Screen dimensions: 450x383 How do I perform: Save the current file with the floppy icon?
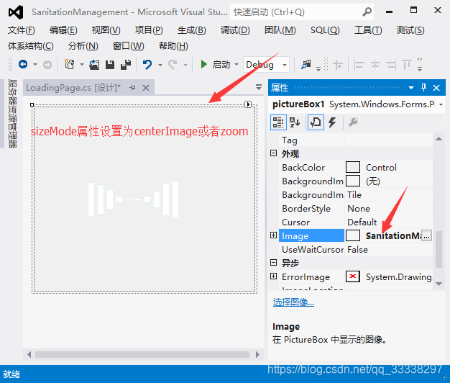pyautogui.click(x=110, y=65)
